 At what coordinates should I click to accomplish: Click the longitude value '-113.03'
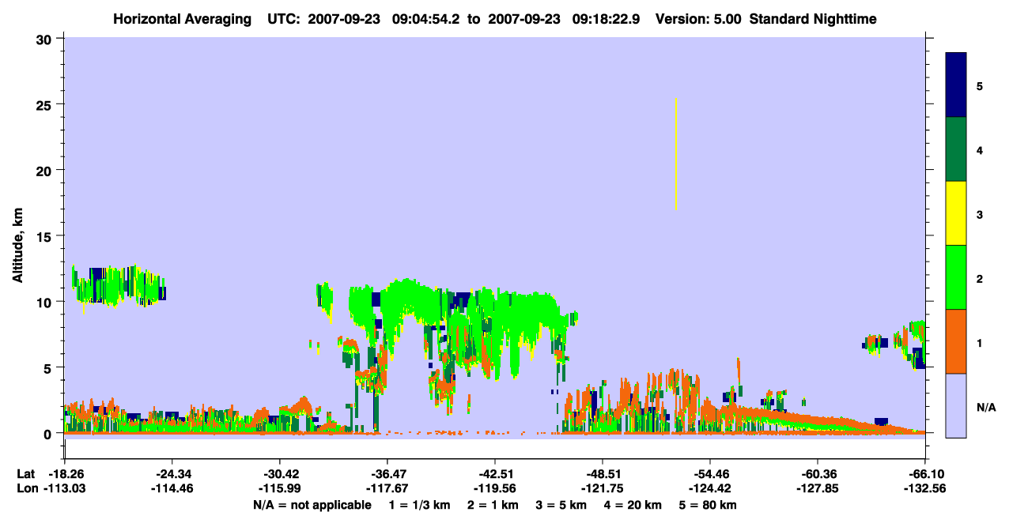click(x=63, y=488)
